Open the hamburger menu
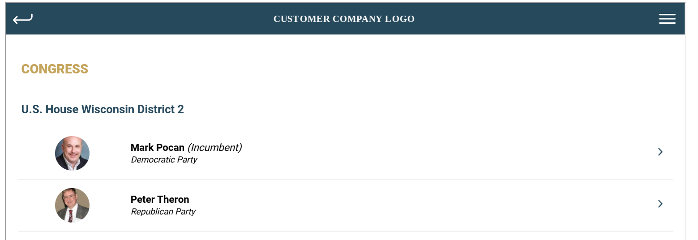The width and height of the screenshot is (698, 240). click(667, 19)
